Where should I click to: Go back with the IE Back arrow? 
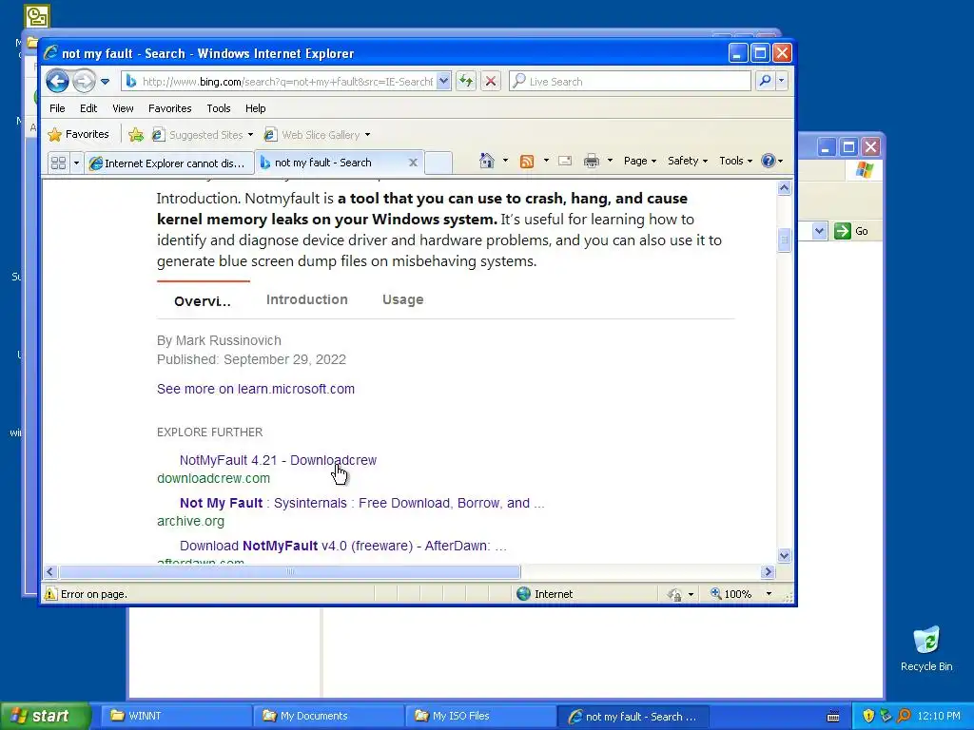pyautogui.click(x=57, y=82)
